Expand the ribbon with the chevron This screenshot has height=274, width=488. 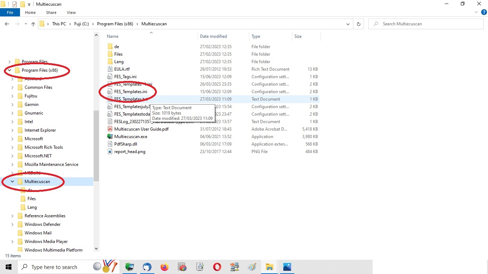click(x=476, y=12)
